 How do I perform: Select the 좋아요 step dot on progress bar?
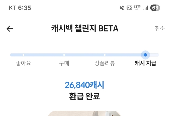point(24,55)
